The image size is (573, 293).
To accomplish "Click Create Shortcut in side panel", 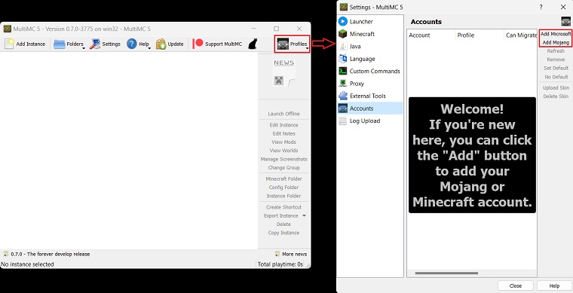I will coord(283,207).
